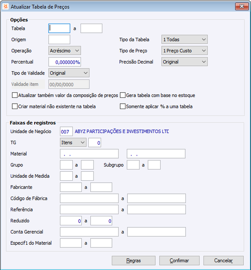Image resolution: width=251 pixels, height=270 pixels.
Task: Click the Confirmar button
Action: point(179,261)
